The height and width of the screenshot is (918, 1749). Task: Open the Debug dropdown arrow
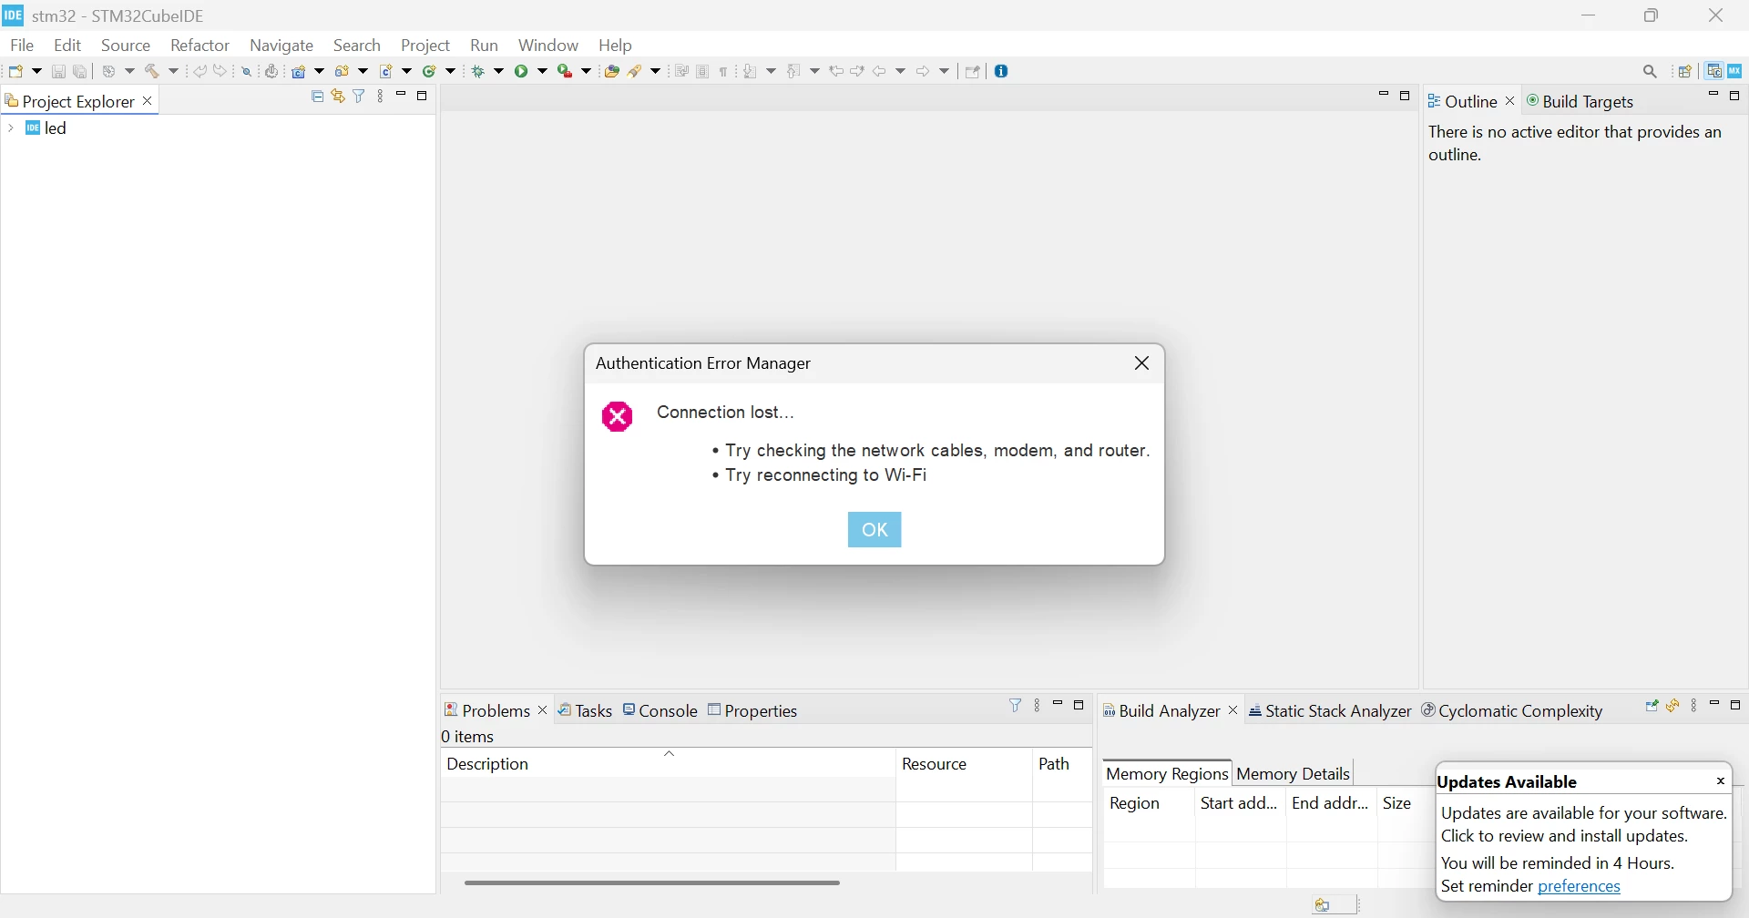[499, 71]
